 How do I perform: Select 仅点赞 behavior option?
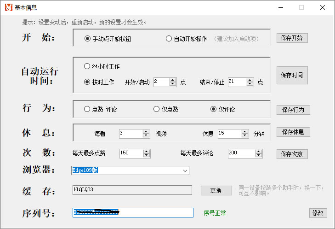pyautogui.click(x=156, y=109)
